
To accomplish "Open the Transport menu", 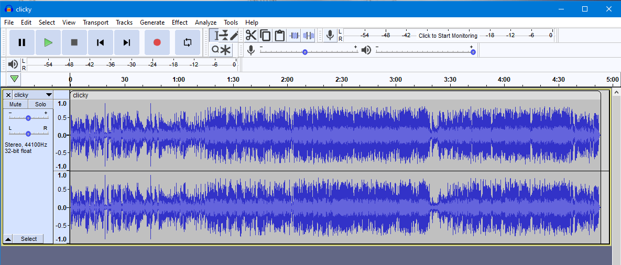I will pos(95,23).
